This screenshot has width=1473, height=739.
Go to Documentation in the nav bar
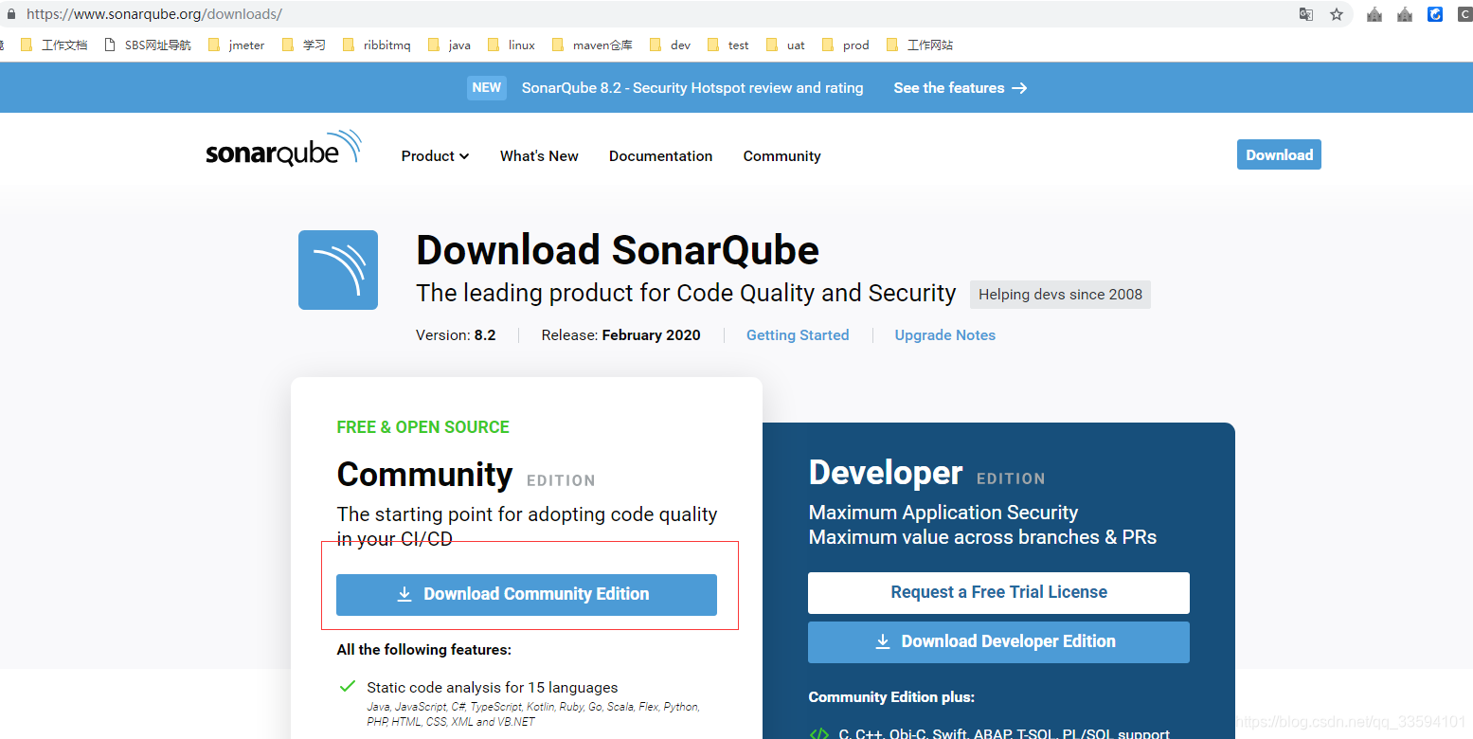click(x=660, y=156)
